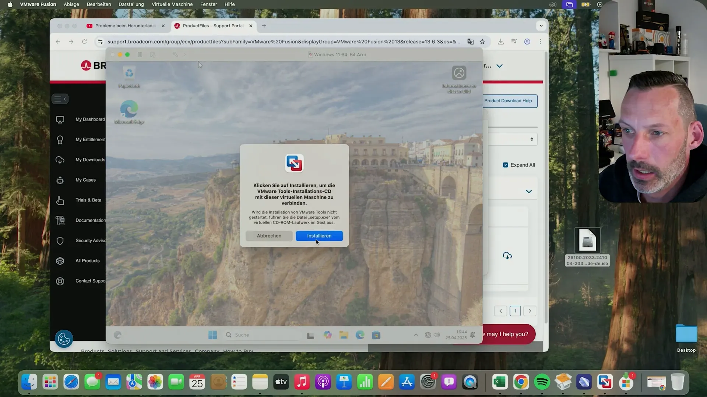
Task: Switch to the Probleme beim Herunterladen tab
Action: 125,26
